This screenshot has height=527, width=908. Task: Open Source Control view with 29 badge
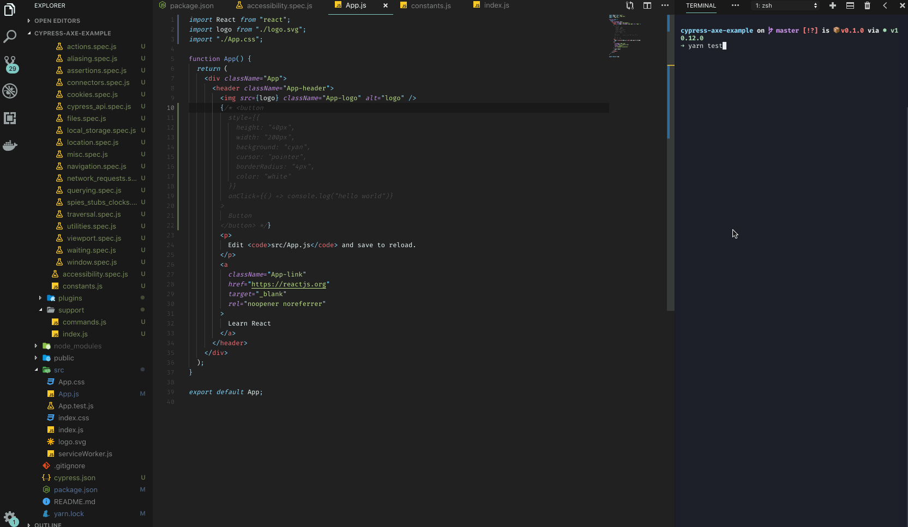pos(10,64)
